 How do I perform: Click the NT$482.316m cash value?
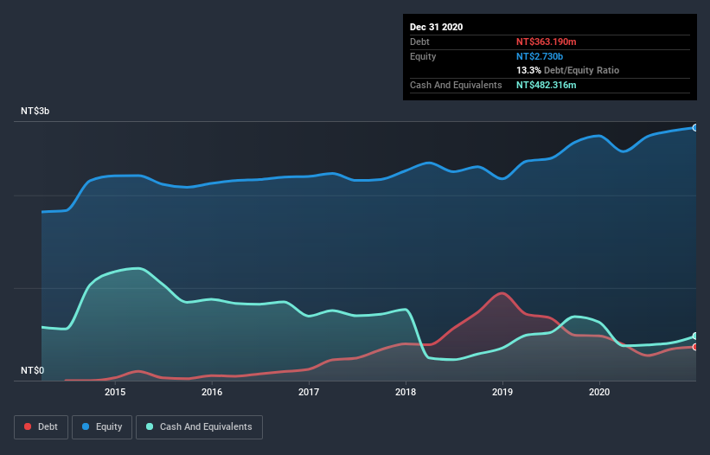tap(546, 85)
